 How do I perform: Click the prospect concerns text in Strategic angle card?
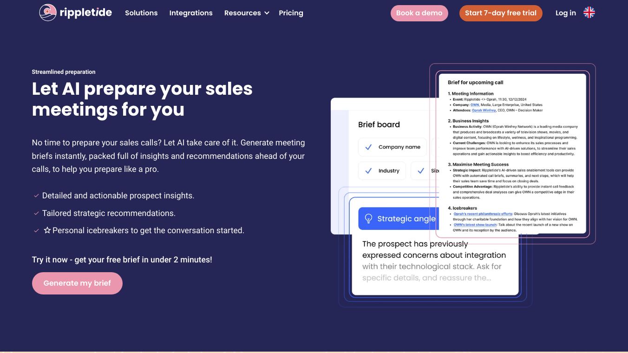434,261
